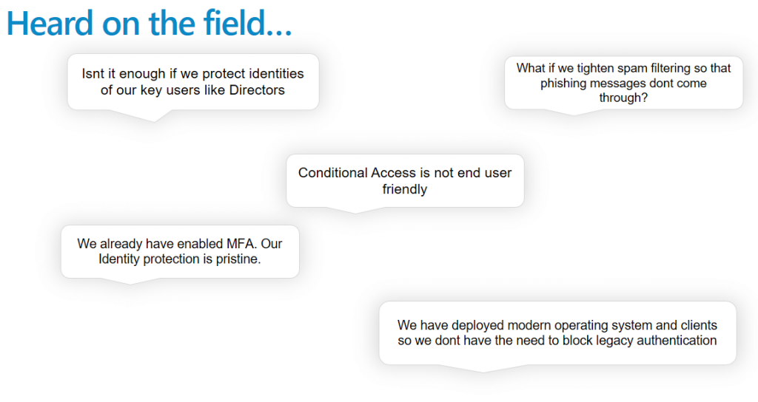The width and height of the screenshot is (758, 402).
Task: Click the phrase "phishing messages" in the top-right bubble
Action: tap(593, 84)
